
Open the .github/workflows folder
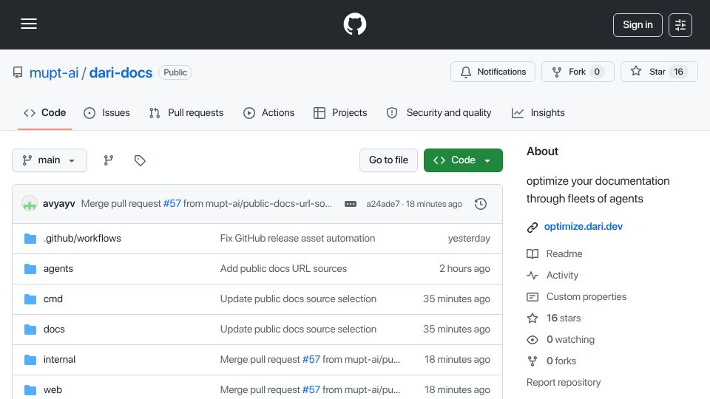pyautogui.click(x=82, y=239)
